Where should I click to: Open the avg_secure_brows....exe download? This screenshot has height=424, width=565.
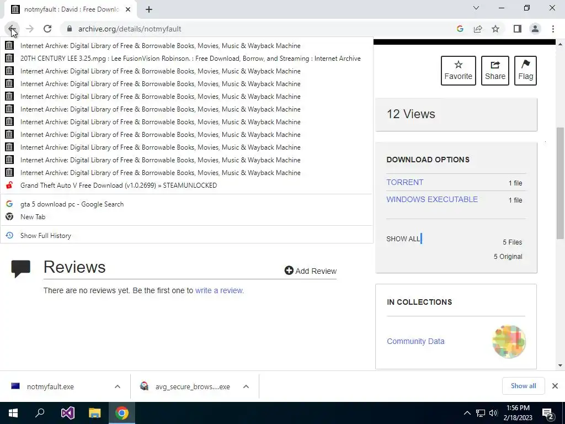[x=184, y=386]
